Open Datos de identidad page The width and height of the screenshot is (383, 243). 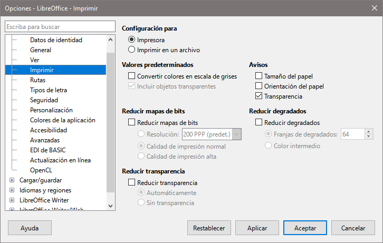[56, 40]
